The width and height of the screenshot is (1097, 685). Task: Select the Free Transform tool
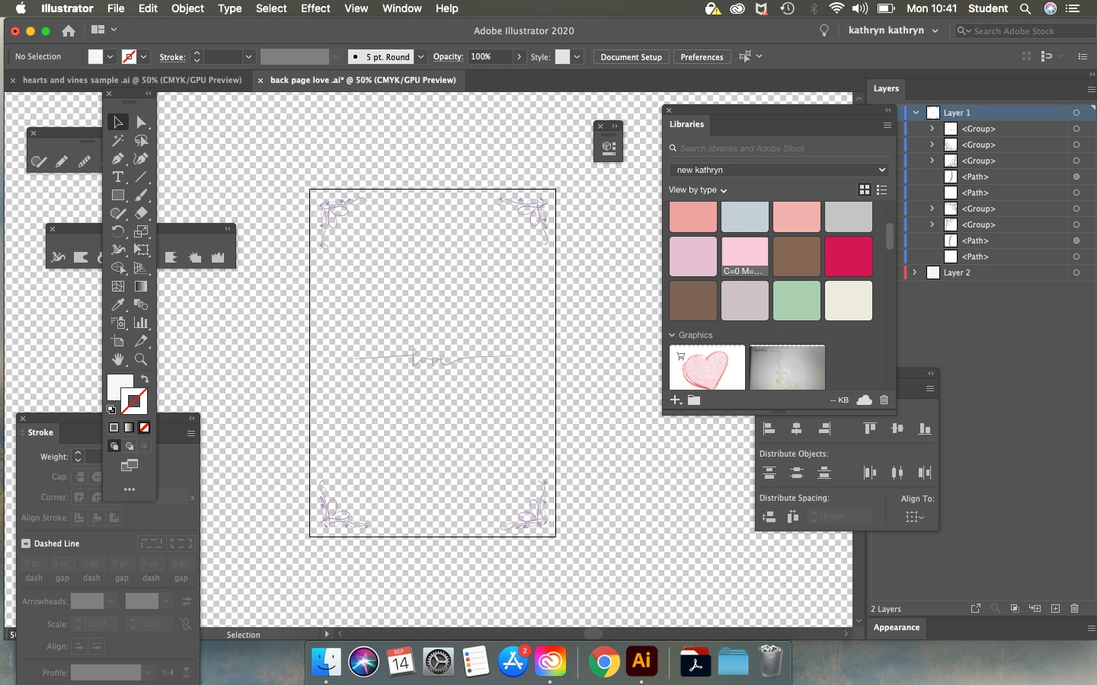coord(141,250)
